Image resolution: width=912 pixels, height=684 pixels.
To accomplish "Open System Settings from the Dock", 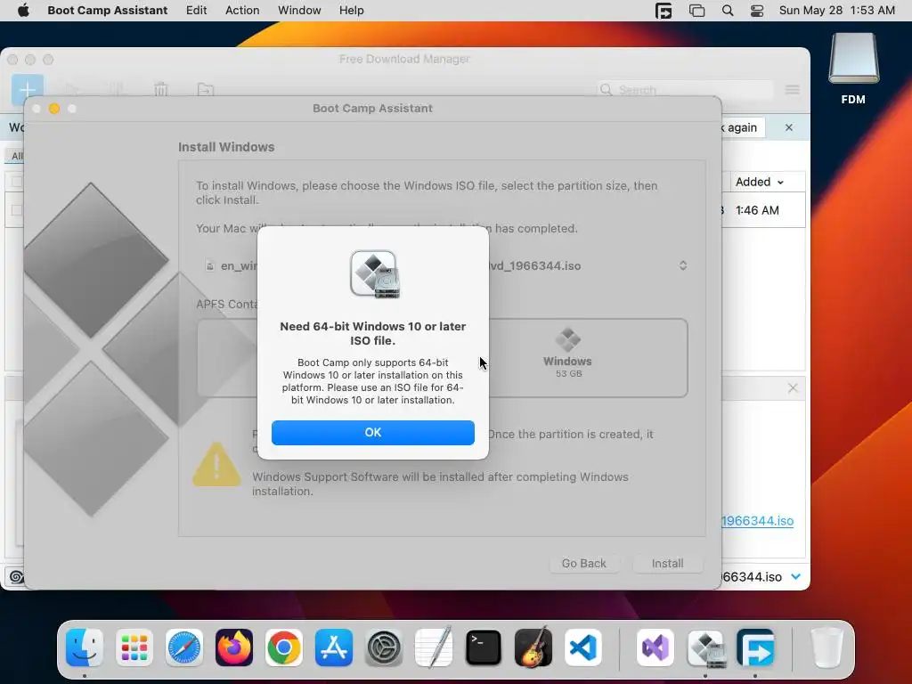I will 384,647.
